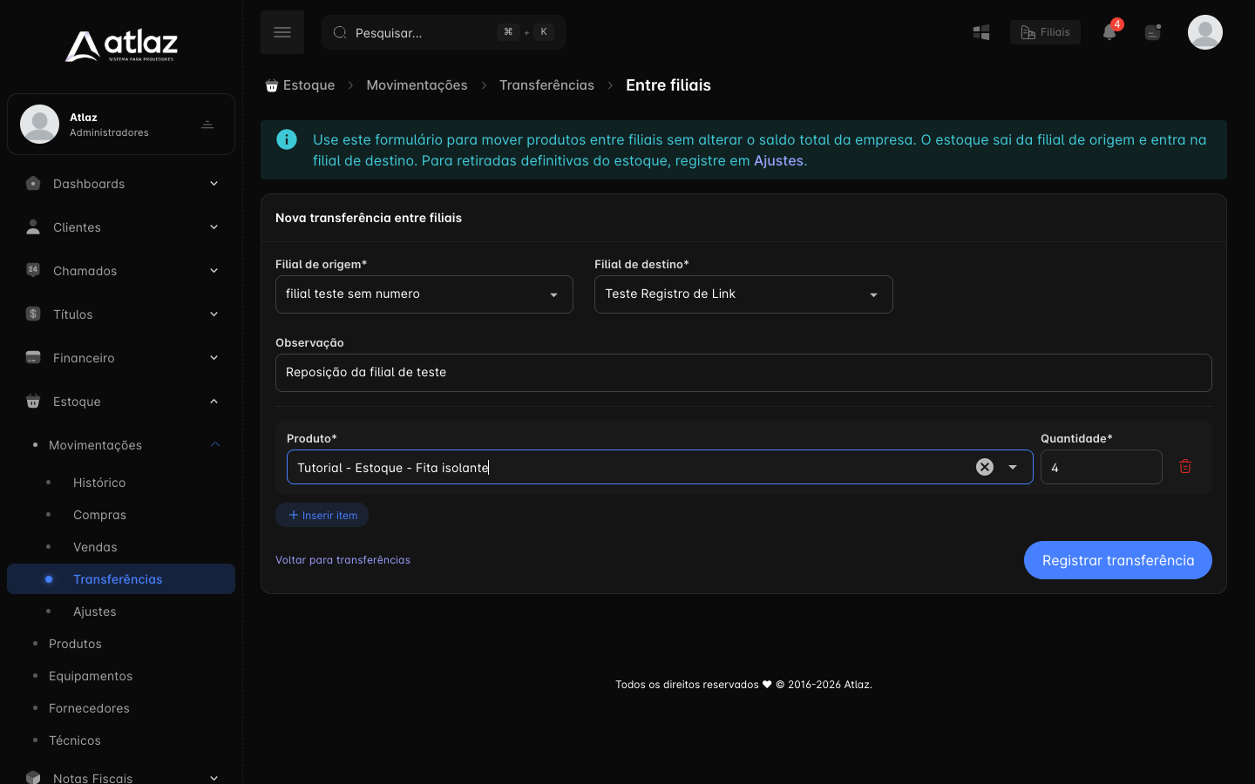1255x784 pixels.
Task: Click the Quantidade input field
Action: coord(1101,467)
